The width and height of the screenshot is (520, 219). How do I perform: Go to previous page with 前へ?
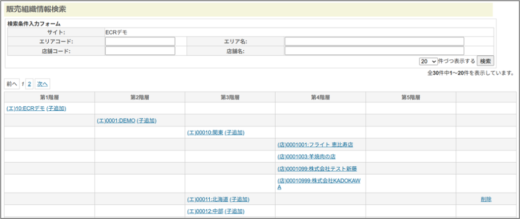pos(12,84)
